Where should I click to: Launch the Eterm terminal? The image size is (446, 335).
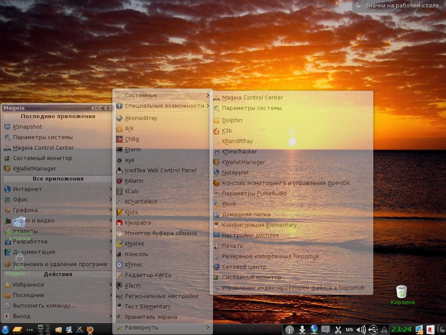[163, 150]
